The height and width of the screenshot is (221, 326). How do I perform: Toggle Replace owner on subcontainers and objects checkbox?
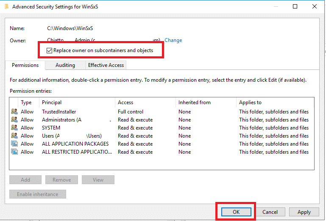tap(49, 50)
